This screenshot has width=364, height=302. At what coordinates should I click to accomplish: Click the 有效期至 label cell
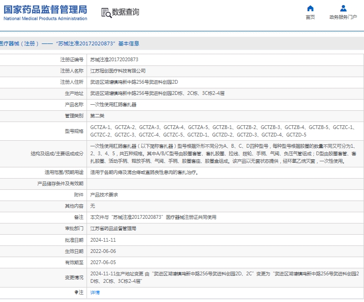43,262
